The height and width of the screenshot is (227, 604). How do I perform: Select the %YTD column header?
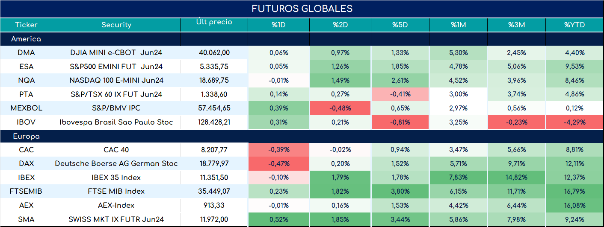pos(574,25)
